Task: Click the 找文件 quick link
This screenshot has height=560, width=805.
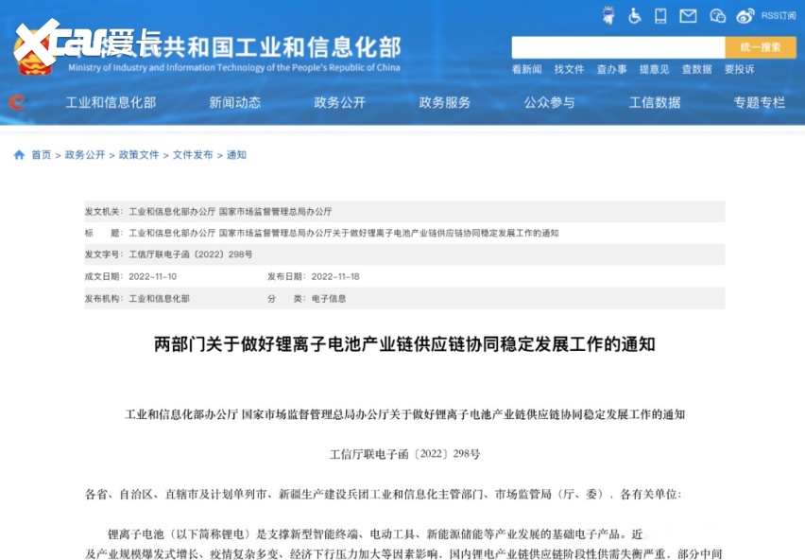Action: coord(569,69)
